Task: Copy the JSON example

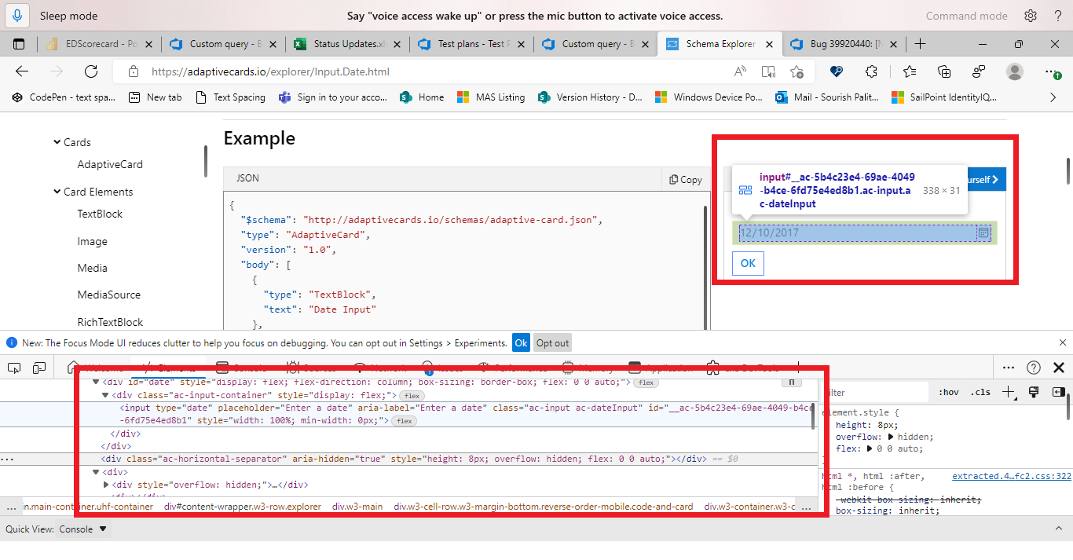Action: 686,179
